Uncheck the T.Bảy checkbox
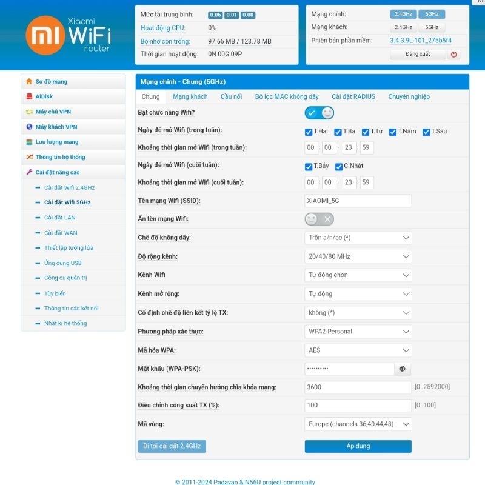 pos(309,166)
